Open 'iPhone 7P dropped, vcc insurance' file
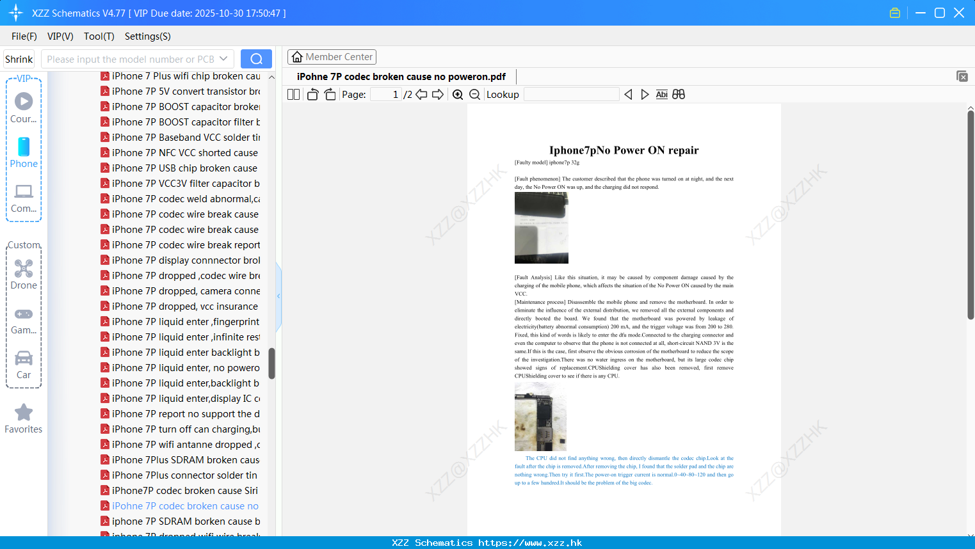The image size is (975, 549). pyautogui.click(x=179, y=306)
